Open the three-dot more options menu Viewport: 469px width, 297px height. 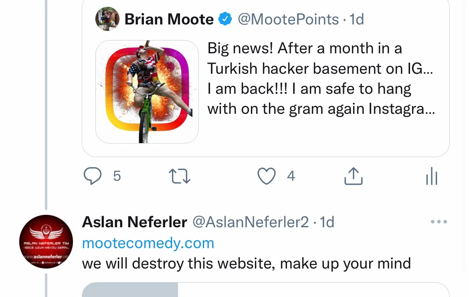439,222
